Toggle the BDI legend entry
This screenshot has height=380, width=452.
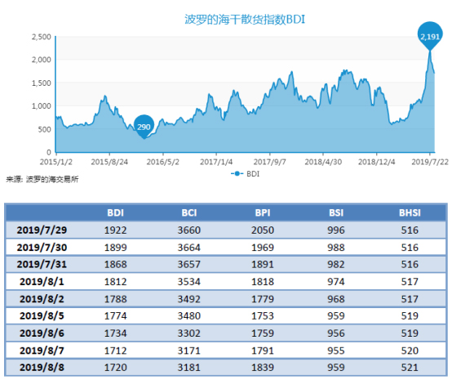click(246, 173)
